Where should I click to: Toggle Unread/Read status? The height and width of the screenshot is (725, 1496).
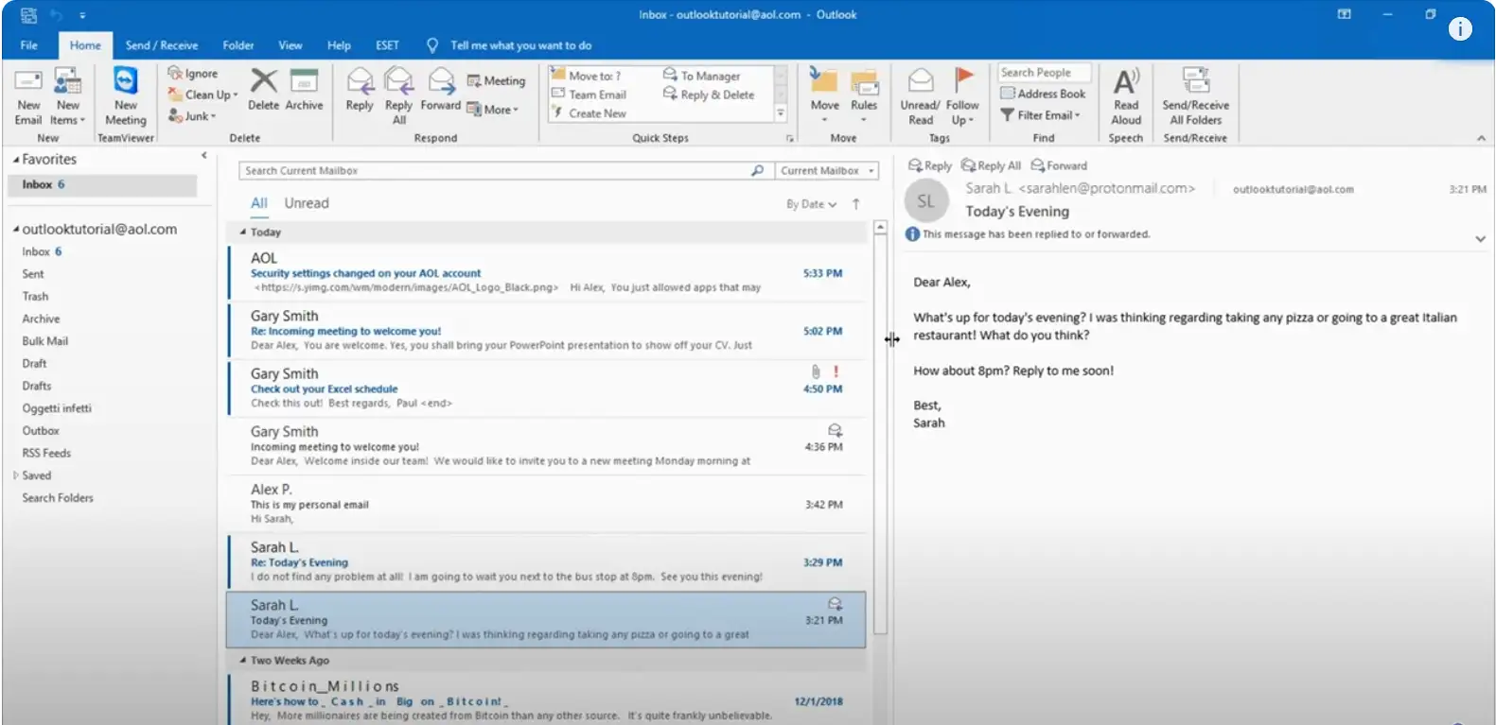(x=920, y=95)
